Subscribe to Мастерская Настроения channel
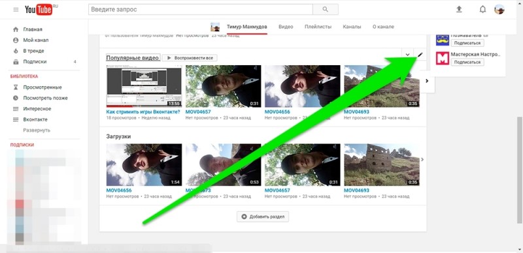Image resolution: width=523 pixels, height=253 pixels. [x=467, y=62]
